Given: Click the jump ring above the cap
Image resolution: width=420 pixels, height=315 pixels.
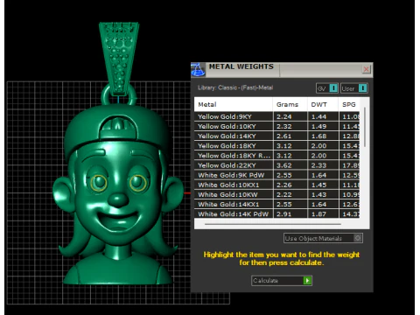Looking at the screenshot, I should (119, 95).
